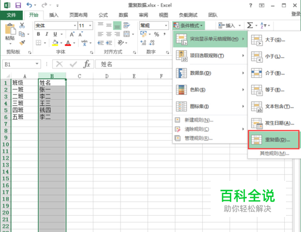The image size is (301, 232).
Task: Switch to the 插入 ribbon tab
Action: coord(54,15)
